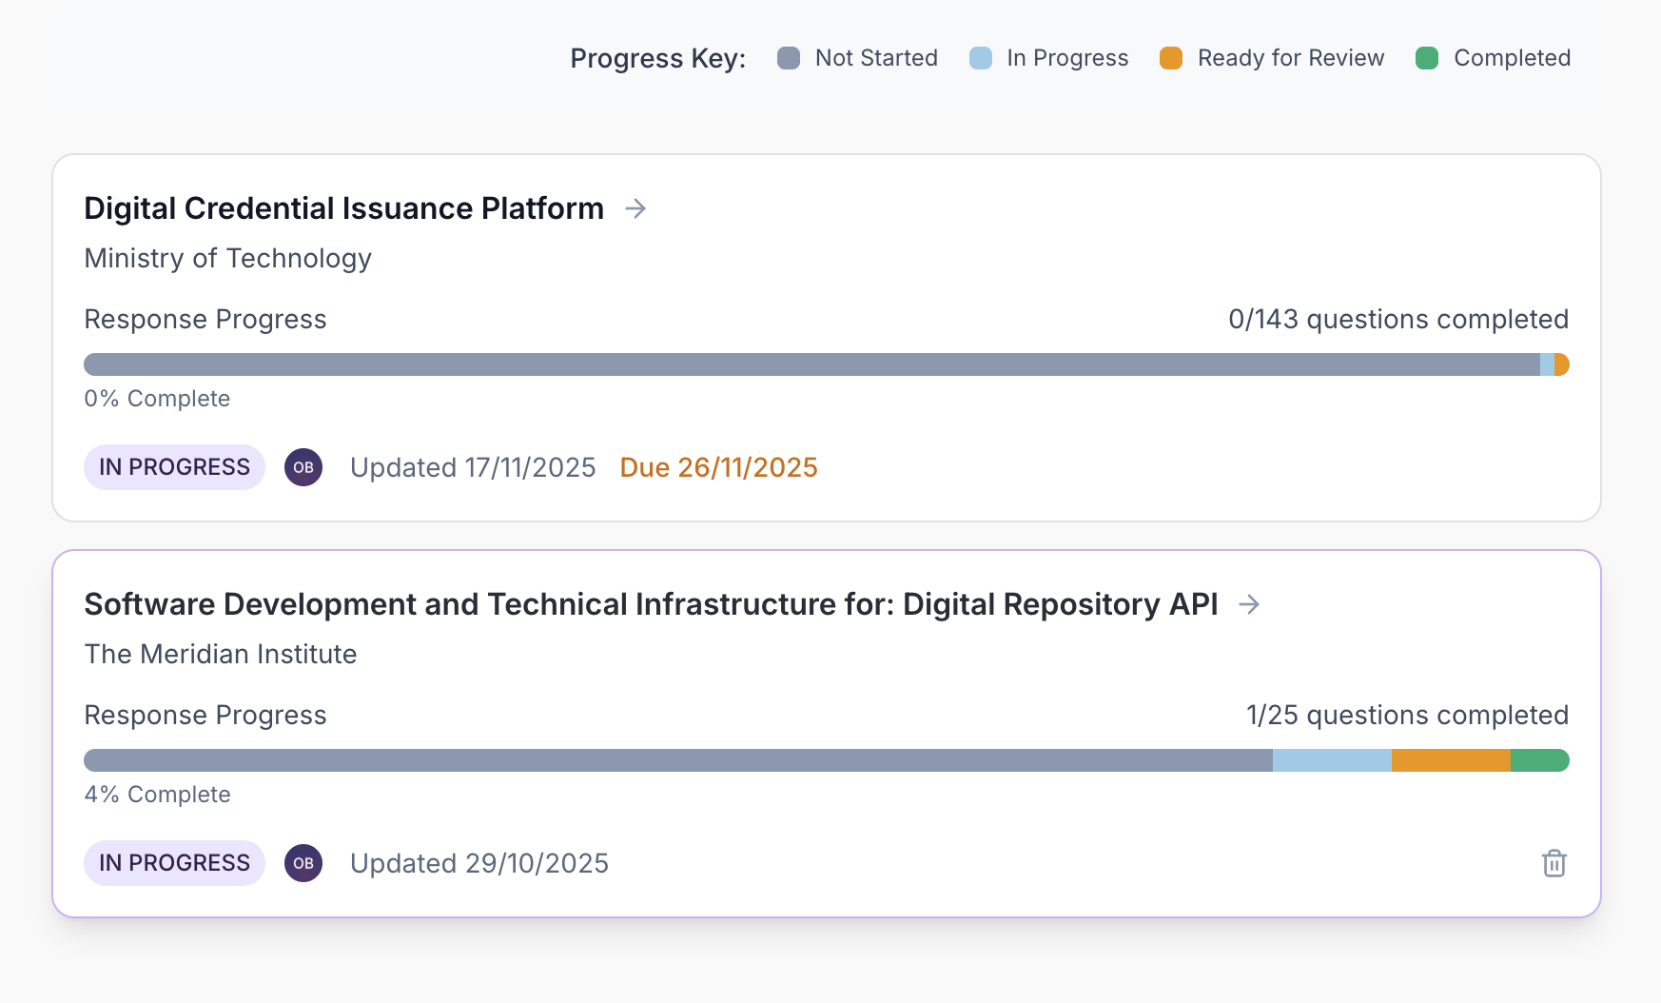Click light blue segment of Repository bar

point(1332,760)
